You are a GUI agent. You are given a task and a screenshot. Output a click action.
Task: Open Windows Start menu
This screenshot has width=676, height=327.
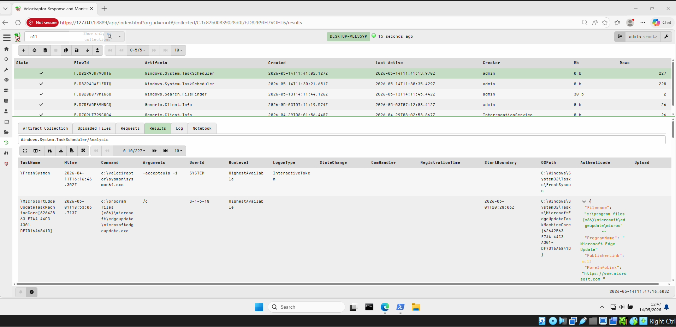259,307
